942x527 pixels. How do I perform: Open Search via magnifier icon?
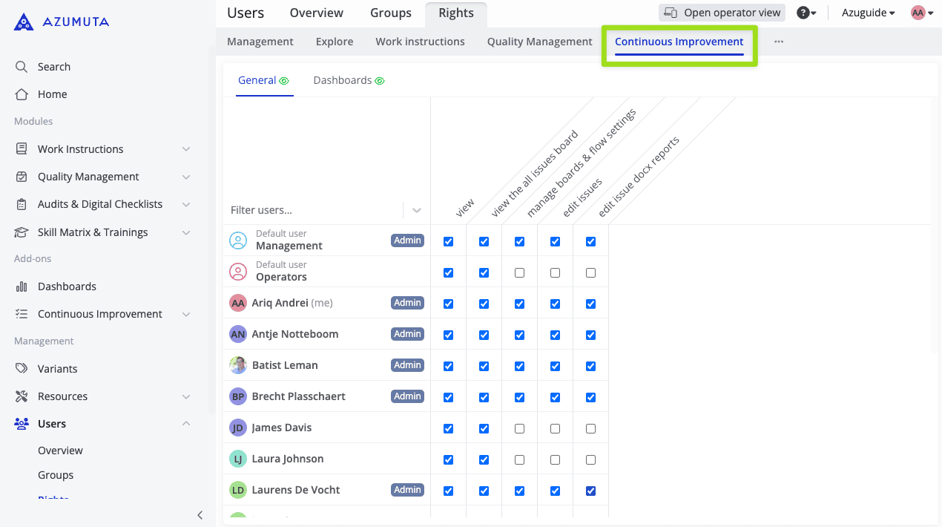tap(22, 67)
